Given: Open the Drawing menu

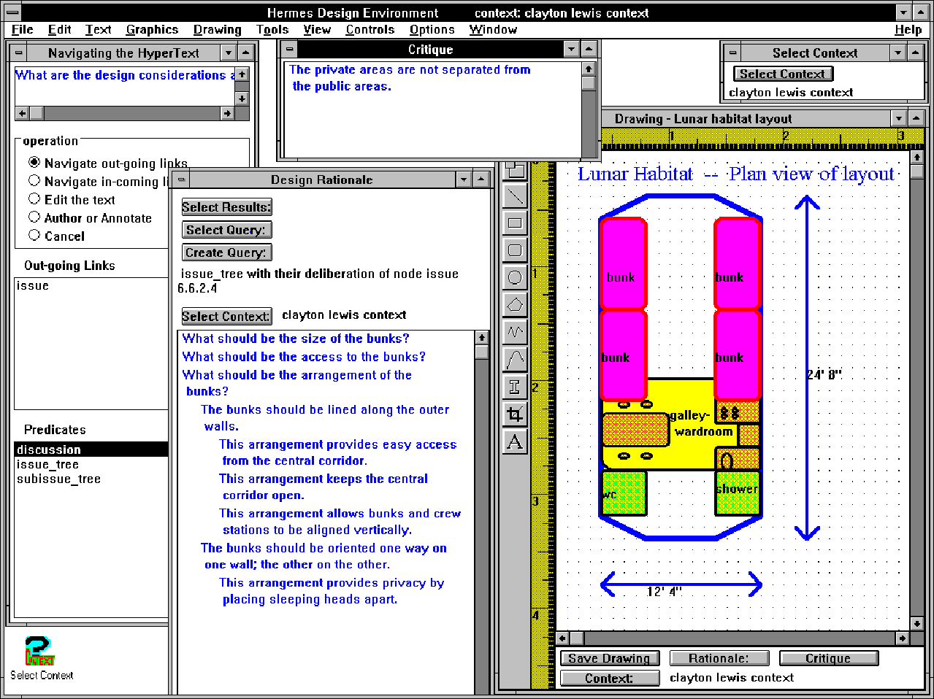Looking at the screenshot, I should pos(218,29).
